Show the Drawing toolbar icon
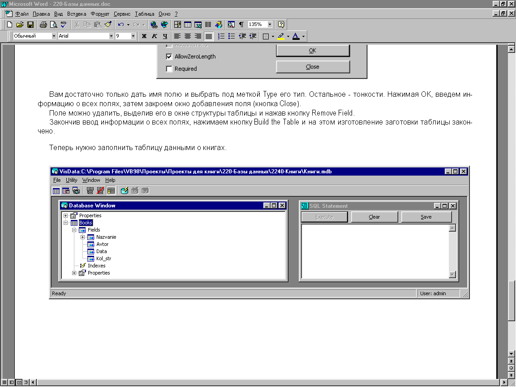Image resolution: width=516 pixels, height=387 pixels. click(x=219, y=24)
